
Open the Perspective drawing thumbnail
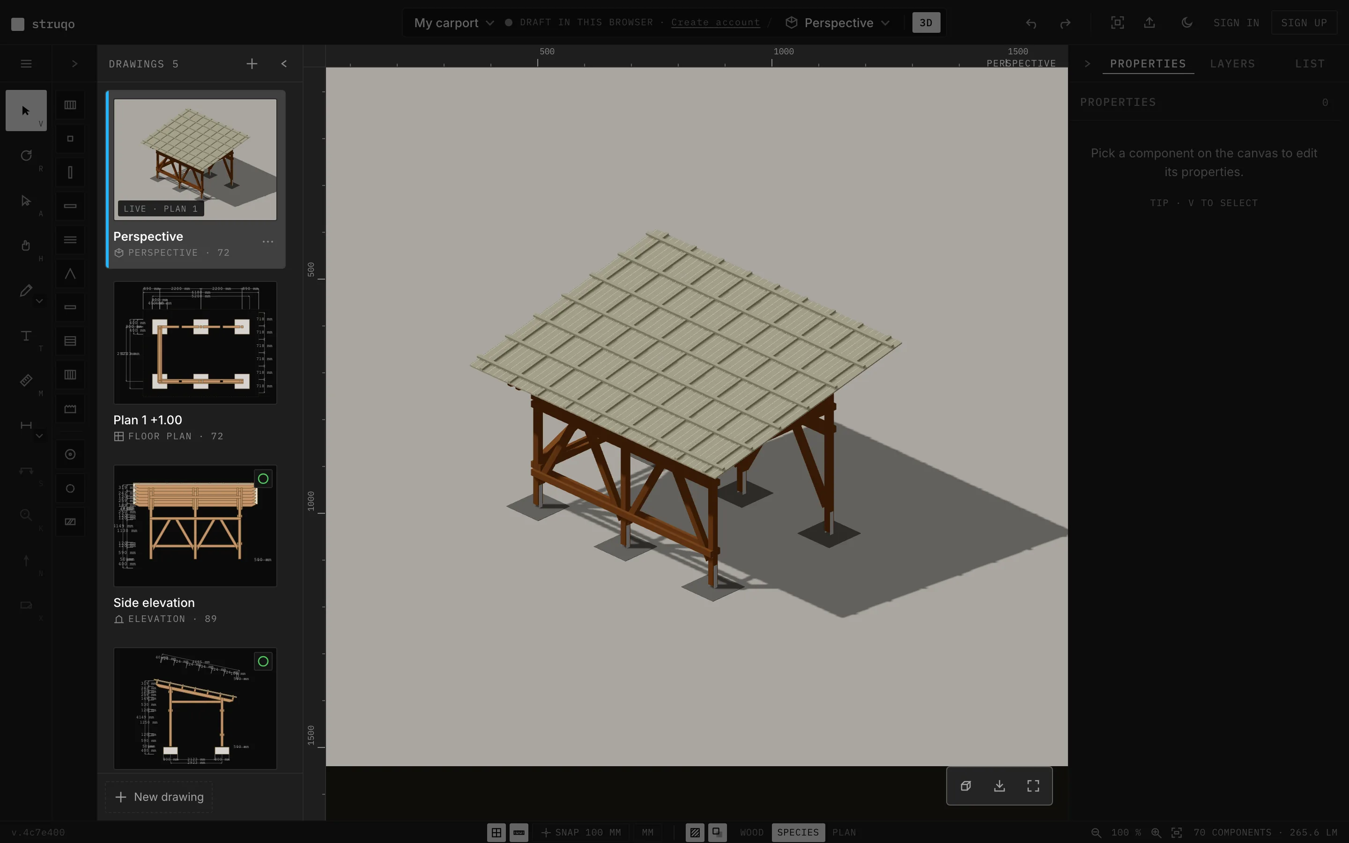[195, 159]
